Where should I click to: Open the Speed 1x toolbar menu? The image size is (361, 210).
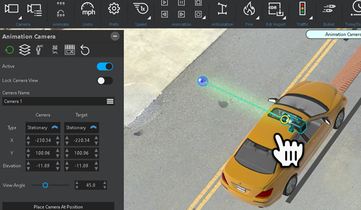(141, 9)
